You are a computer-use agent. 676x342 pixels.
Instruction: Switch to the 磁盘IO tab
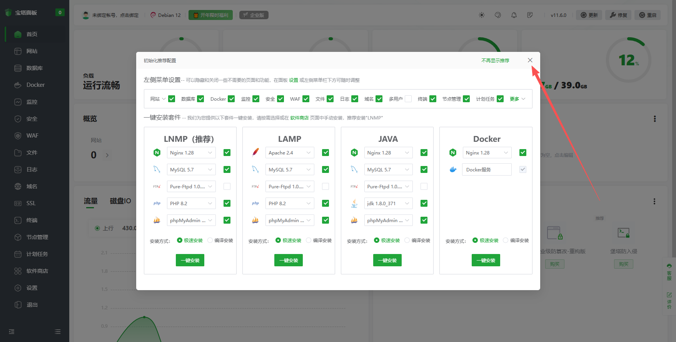point(120,201)
